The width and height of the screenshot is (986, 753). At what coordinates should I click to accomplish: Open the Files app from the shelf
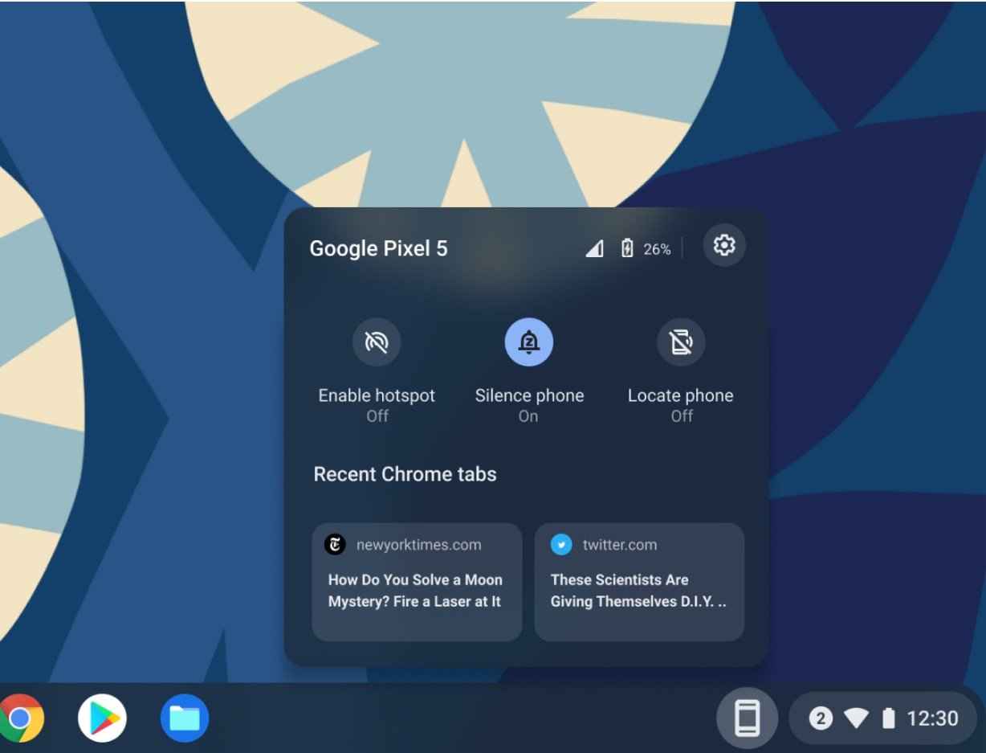pyautogui.click(x=185, y=718)
